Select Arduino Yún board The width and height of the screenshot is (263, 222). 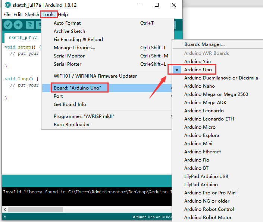(218, 62)
